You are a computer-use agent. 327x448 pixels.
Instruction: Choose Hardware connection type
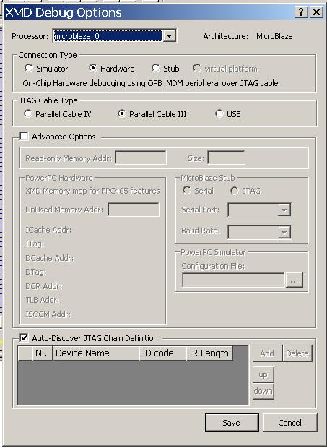(x=92, y=69)
